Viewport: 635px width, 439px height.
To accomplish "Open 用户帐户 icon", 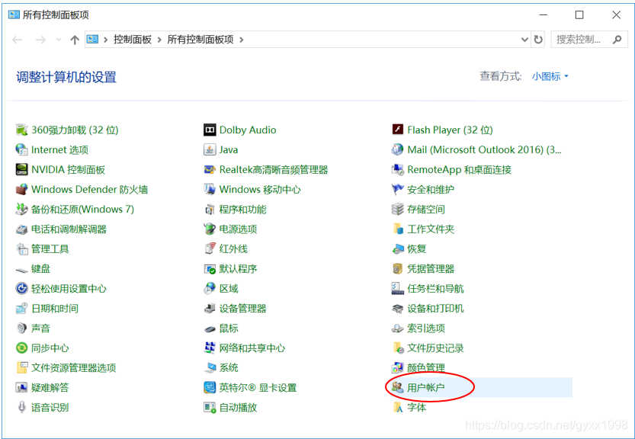I will 398,388.
